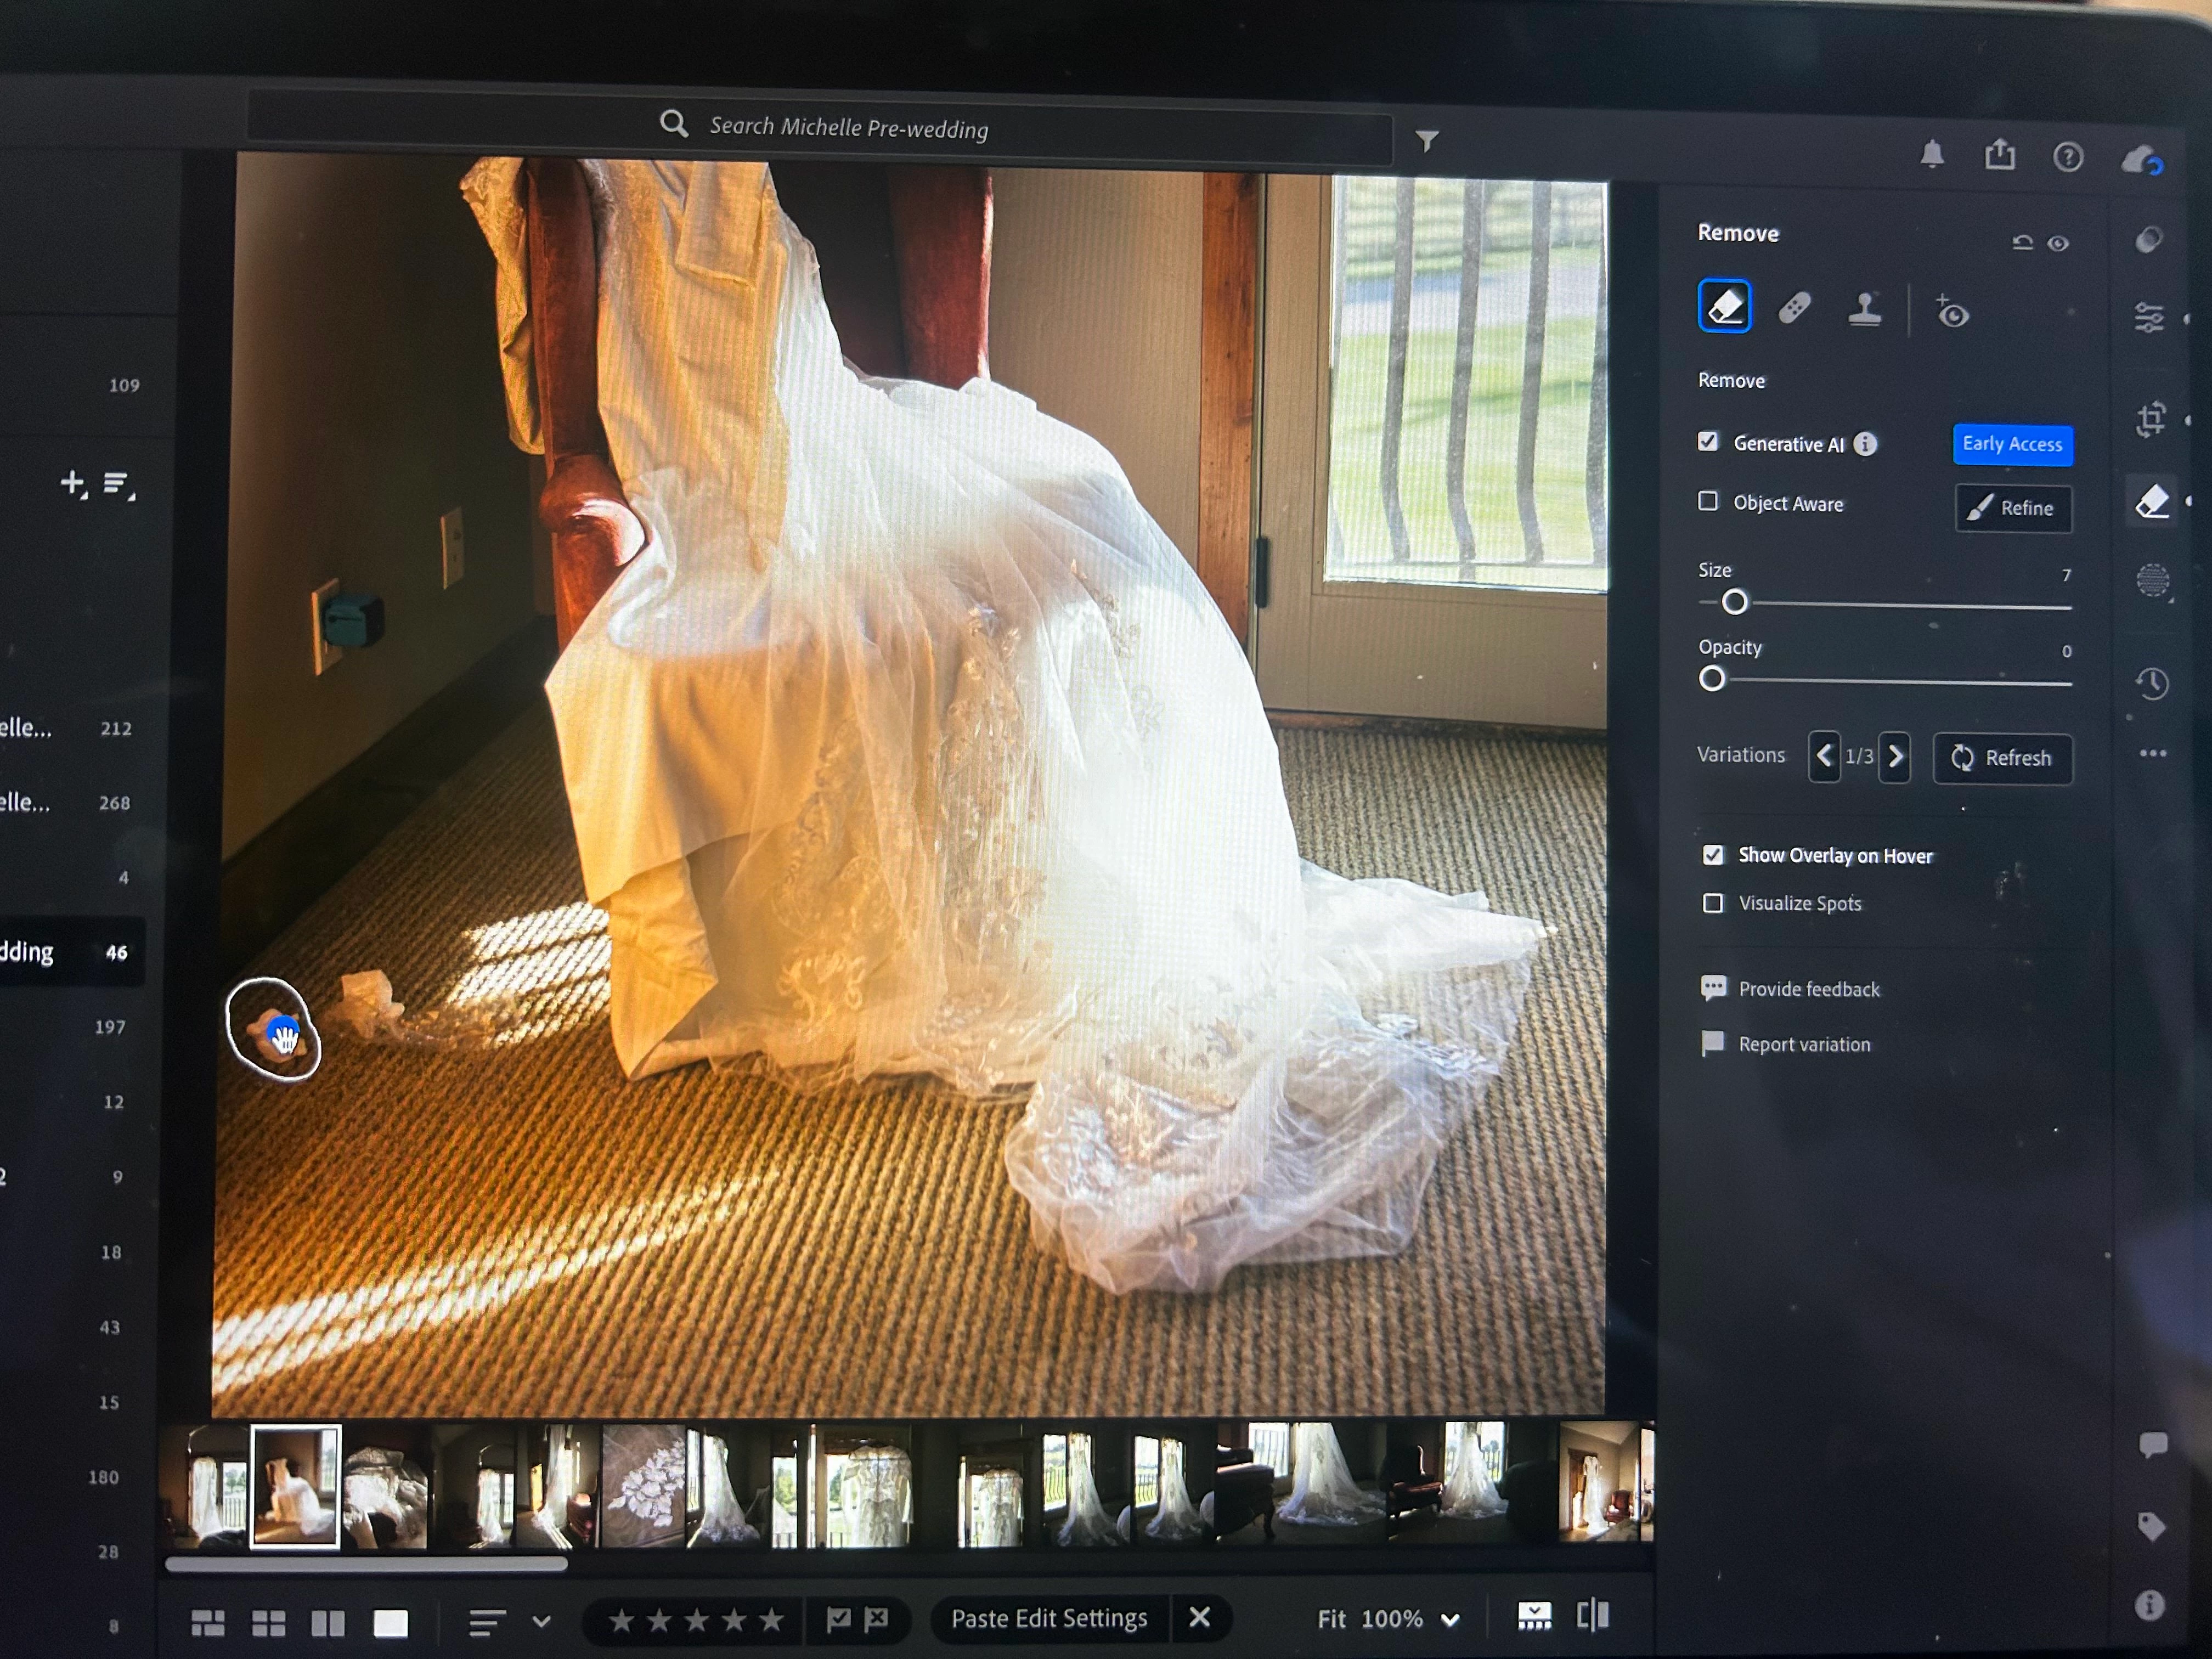Open the Masking circle icon
The width and height of the screenshot is (2212, 1659).
tap(2152, 579)
